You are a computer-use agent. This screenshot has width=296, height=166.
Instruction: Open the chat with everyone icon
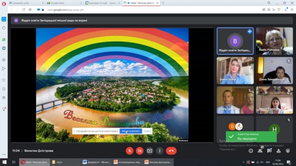tap(269, 151)
